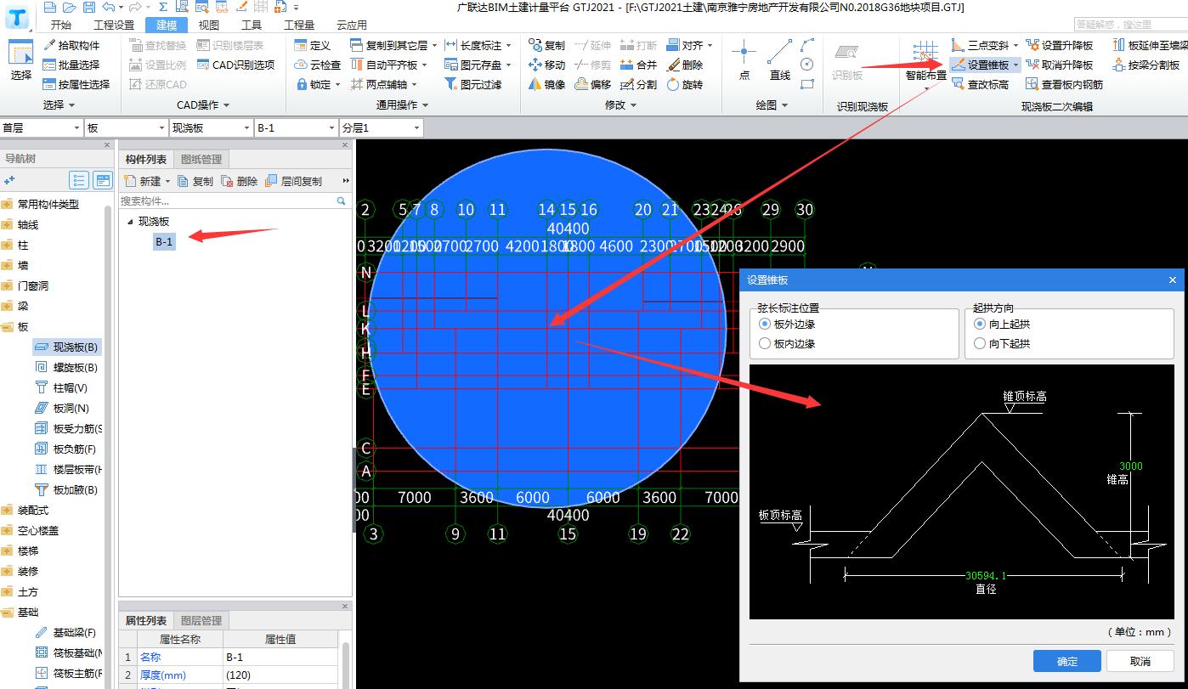The image size is (1188, 689).
Task: Click the 合并 merge tool
Action: click(x=638, y=65)
